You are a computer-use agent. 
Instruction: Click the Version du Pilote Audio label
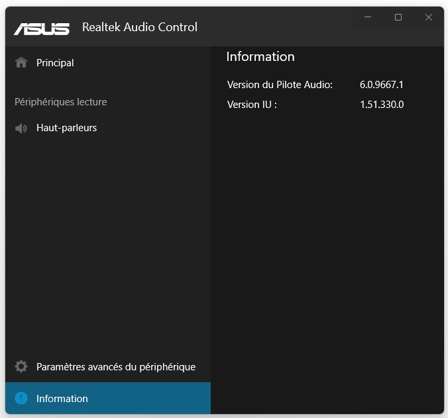[x=280, y=85]
